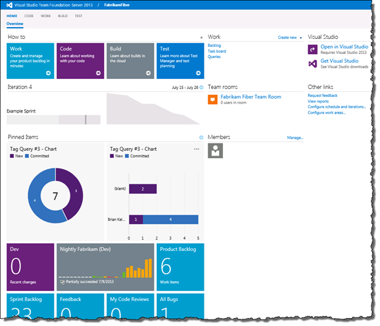Open the Feedback tile

tap(80, 306)
